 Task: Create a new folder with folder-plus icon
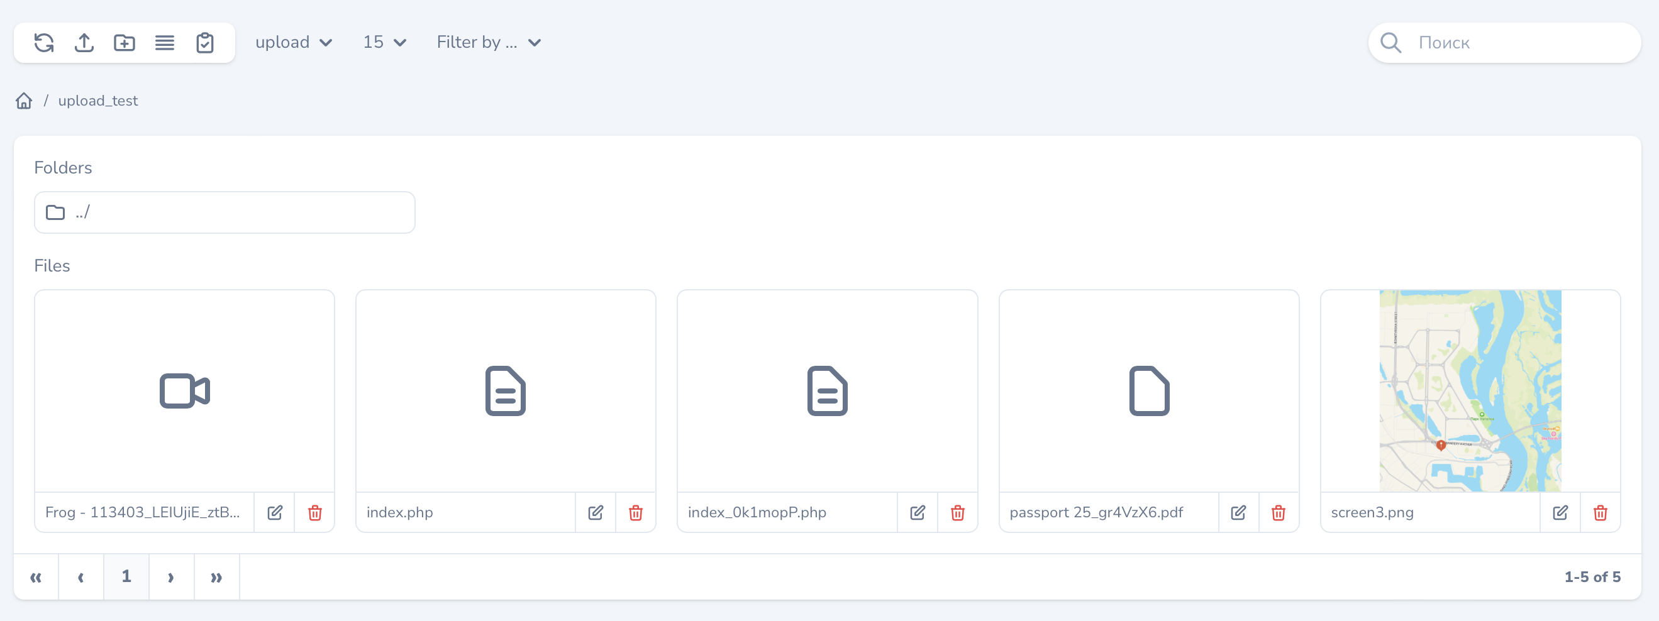coord(125,43)
